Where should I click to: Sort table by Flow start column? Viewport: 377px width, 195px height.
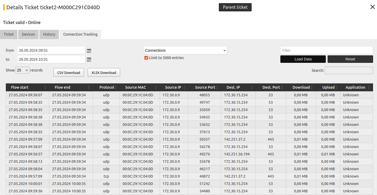click(x=27, y=87)
